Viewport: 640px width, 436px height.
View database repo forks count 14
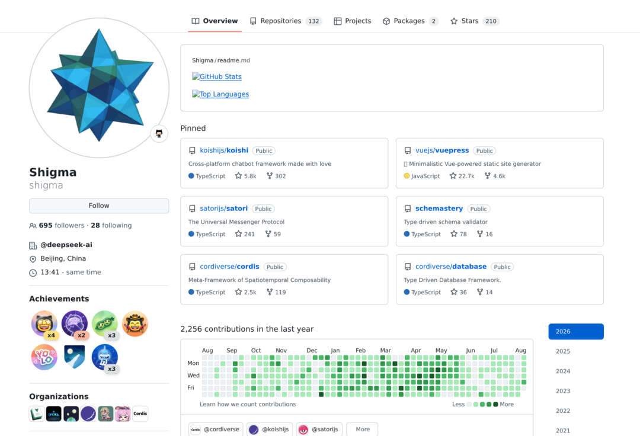[x=485, y=292]
